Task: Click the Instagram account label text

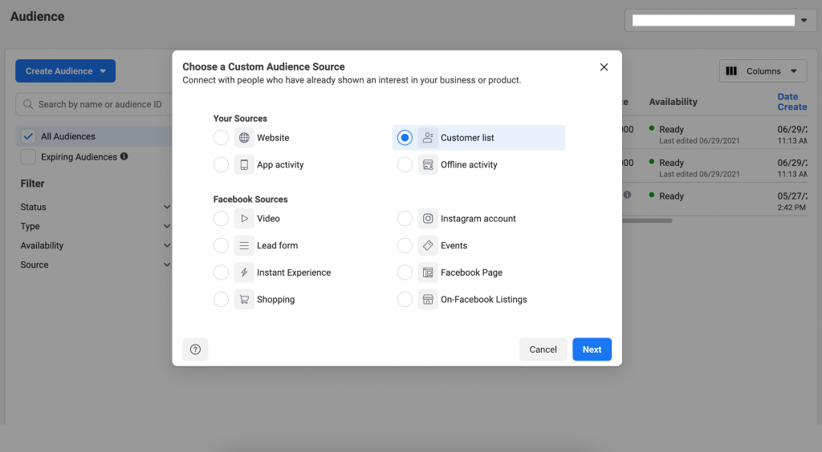Action: [478, 219]
